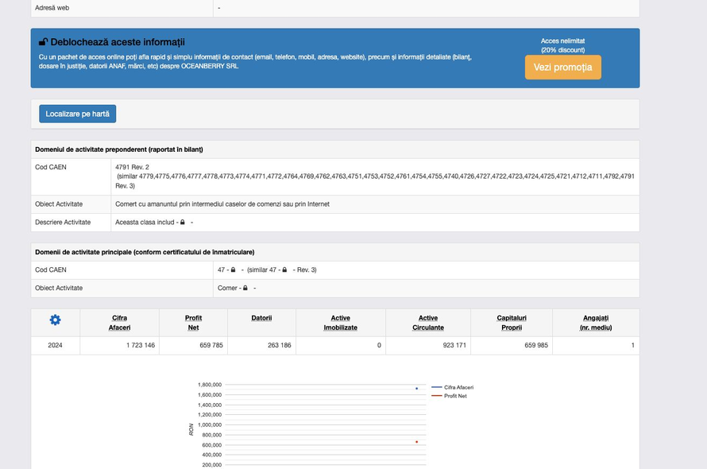707x469 pixels.
Task: Click the 'Profit Net' column header
Action: click(x=193, y=323)
